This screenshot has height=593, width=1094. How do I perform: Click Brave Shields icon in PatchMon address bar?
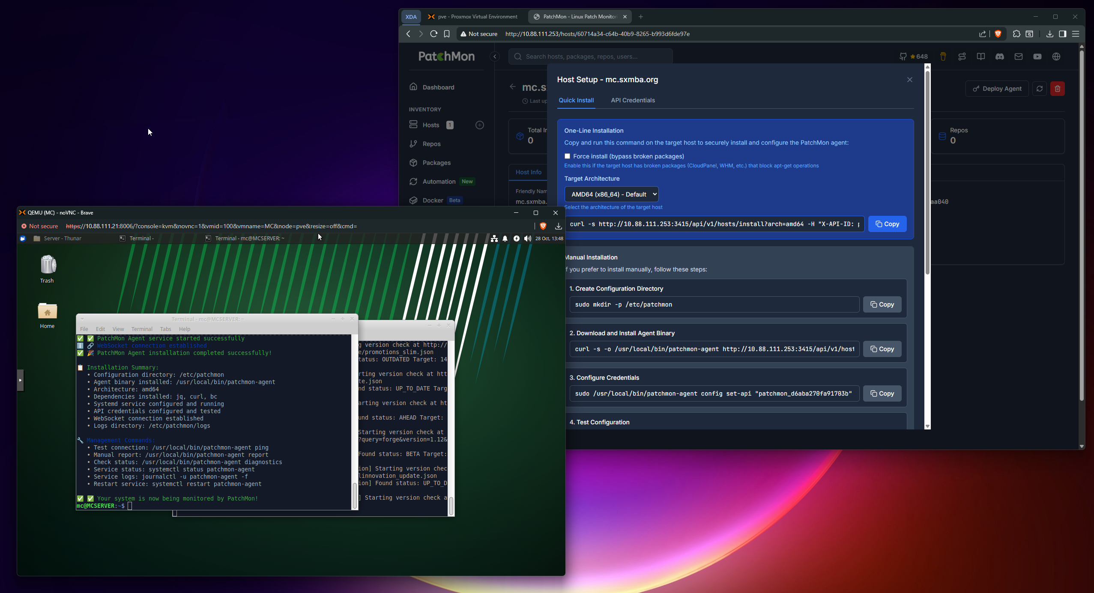[x=998, y=34]
